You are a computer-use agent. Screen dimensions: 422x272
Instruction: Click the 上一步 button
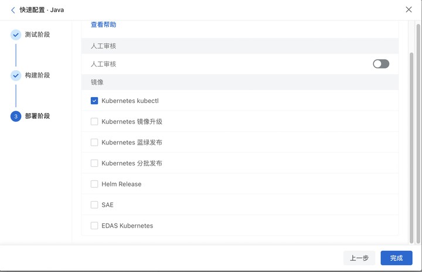coord(359,258)
